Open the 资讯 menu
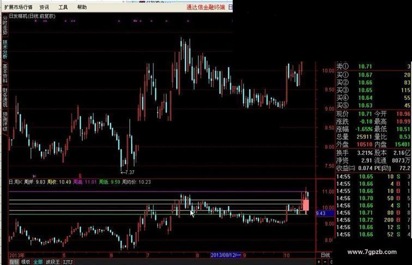The image size is (412, 265). click(44, 7)
